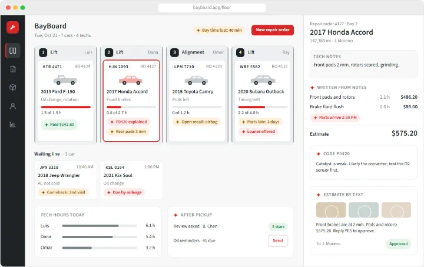The image size is (424, 267).
Task: Click the sparkle icon beside Estimate By Text
Action: (318, 195)
